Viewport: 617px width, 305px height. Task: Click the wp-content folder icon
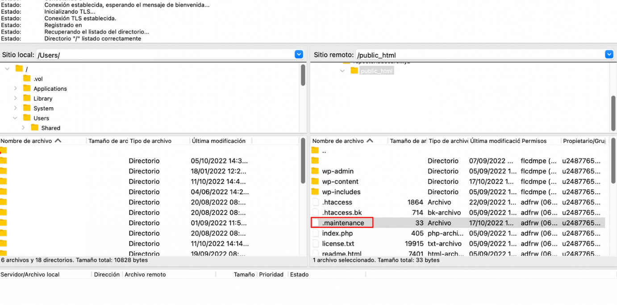(x=315, y=181)
